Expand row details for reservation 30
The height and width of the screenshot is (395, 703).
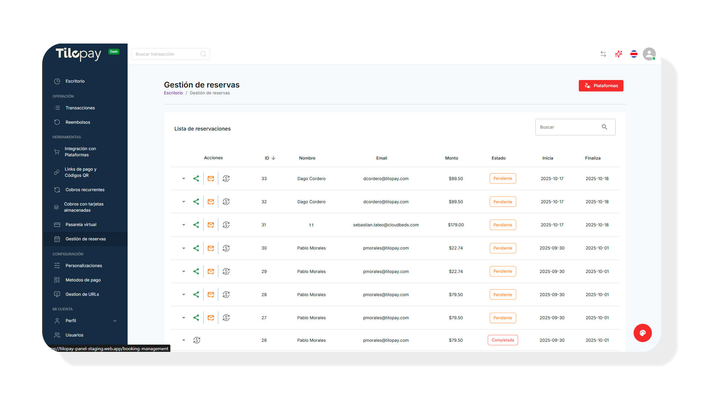[184, 248]
